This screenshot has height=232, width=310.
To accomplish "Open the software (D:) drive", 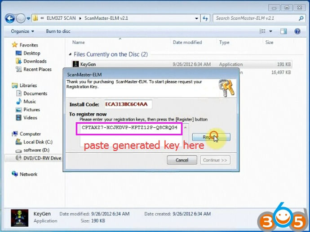I will (x=36, y=150).
